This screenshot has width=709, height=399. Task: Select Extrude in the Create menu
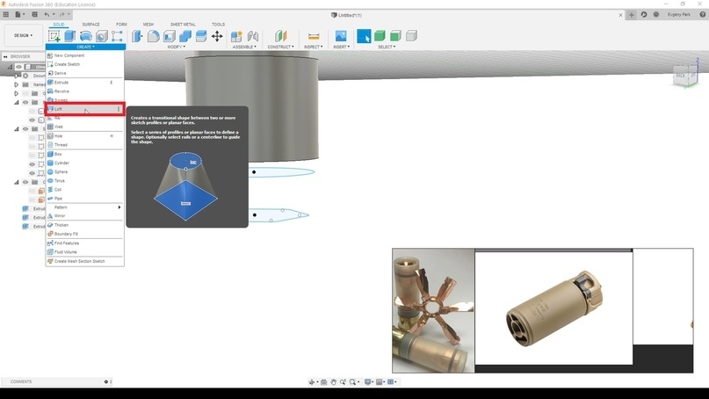[61, 82]
